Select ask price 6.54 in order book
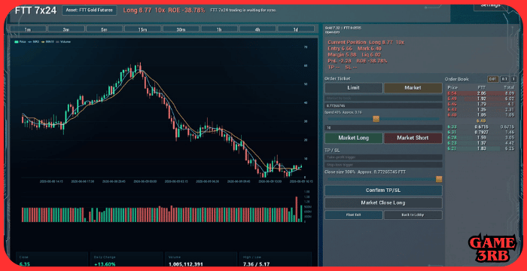The image size is (527, 271). pos(452,93)
